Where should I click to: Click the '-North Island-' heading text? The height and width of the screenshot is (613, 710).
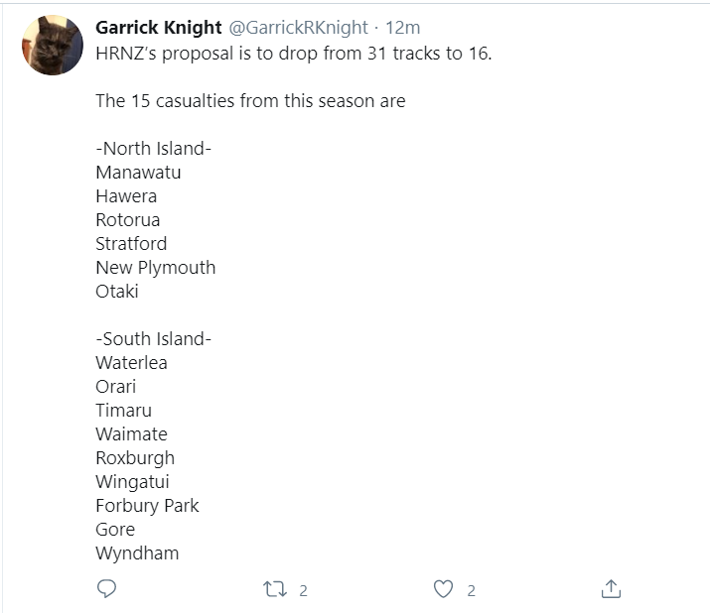(x=154, y=149)
